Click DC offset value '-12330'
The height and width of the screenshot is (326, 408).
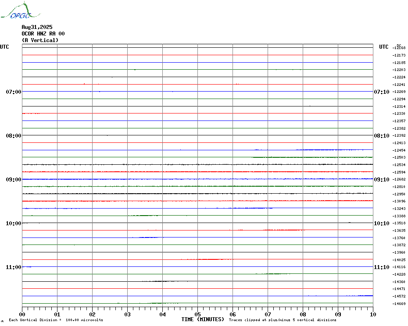[399, 113]
